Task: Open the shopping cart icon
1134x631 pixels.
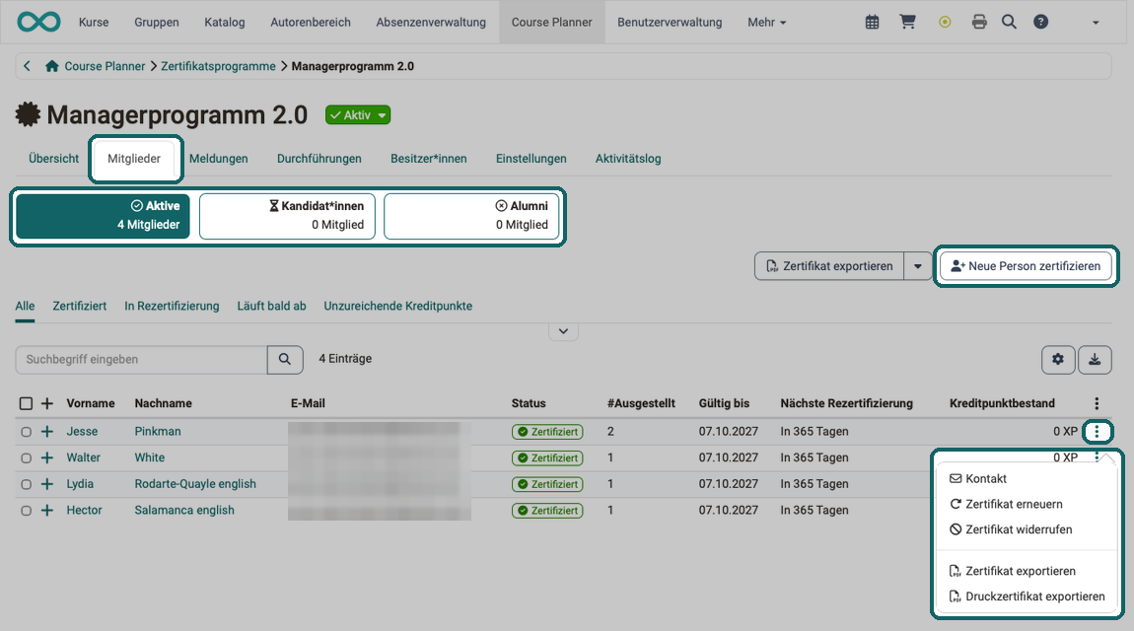Action: tap(907, 22)
